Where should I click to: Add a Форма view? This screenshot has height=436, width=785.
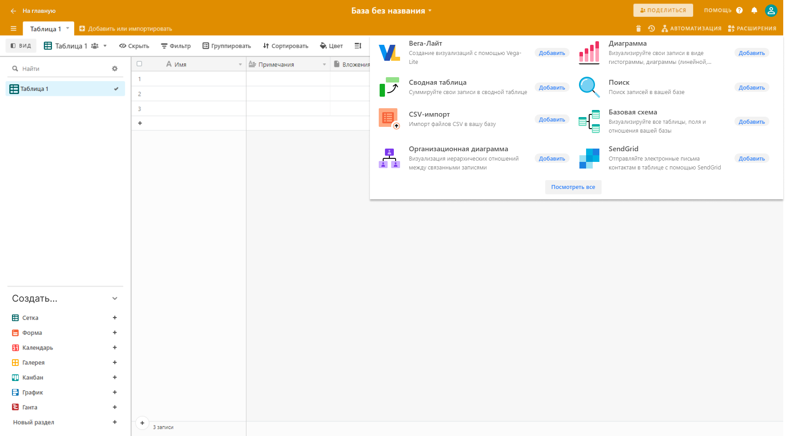(115, 333)
